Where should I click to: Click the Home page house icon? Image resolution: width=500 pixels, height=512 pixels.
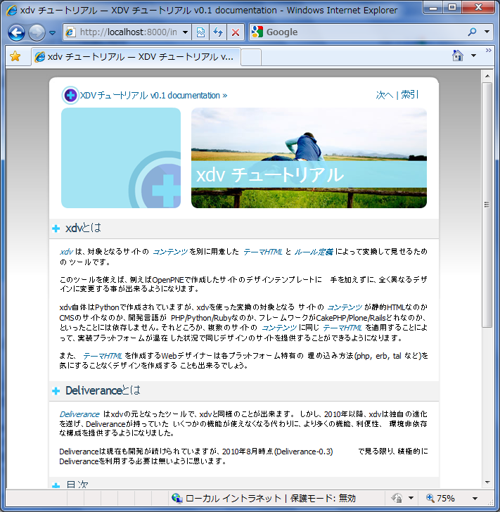[458, 56]
